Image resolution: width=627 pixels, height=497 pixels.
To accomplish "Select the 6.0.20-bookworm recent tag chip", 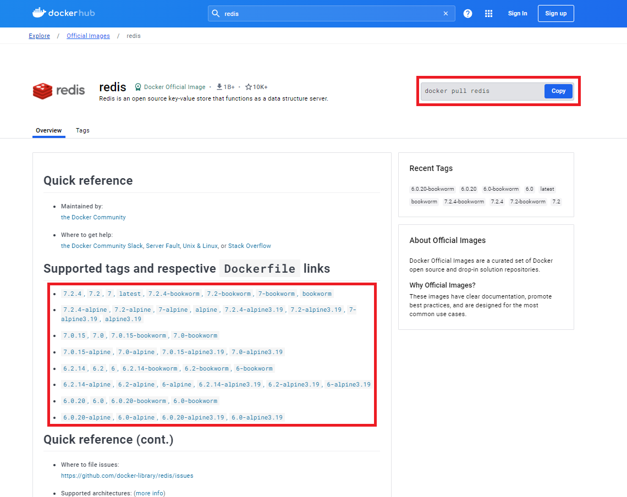I will (x=433, y=189).
